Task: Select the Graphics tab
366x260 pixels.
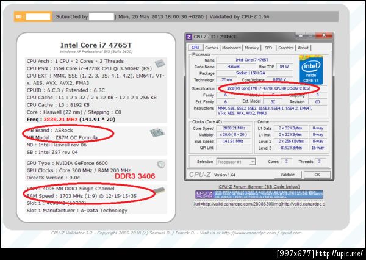Action: tap(285, 48)
